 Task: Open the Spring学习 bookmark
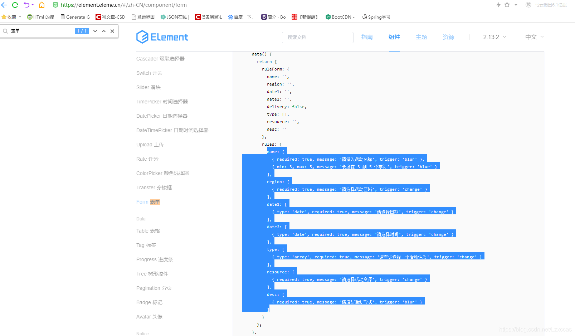(376, 17)
